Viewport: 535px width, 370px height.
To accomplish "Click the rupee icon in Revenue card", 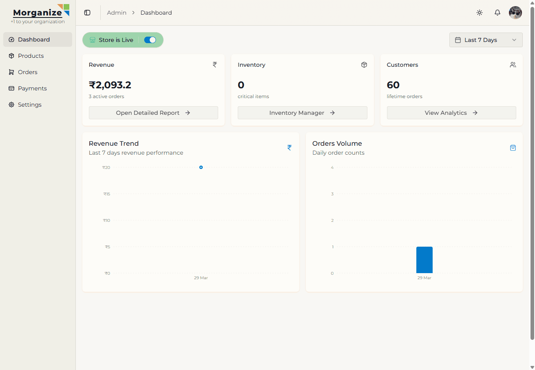I will point(215,65).
